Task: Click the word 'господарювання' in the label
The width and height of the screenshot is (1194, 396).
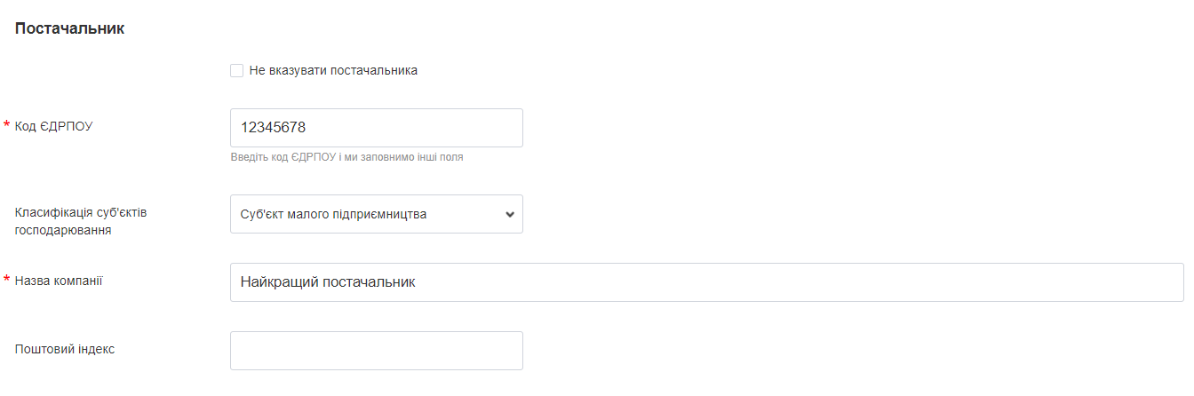Action: point(63,230)
